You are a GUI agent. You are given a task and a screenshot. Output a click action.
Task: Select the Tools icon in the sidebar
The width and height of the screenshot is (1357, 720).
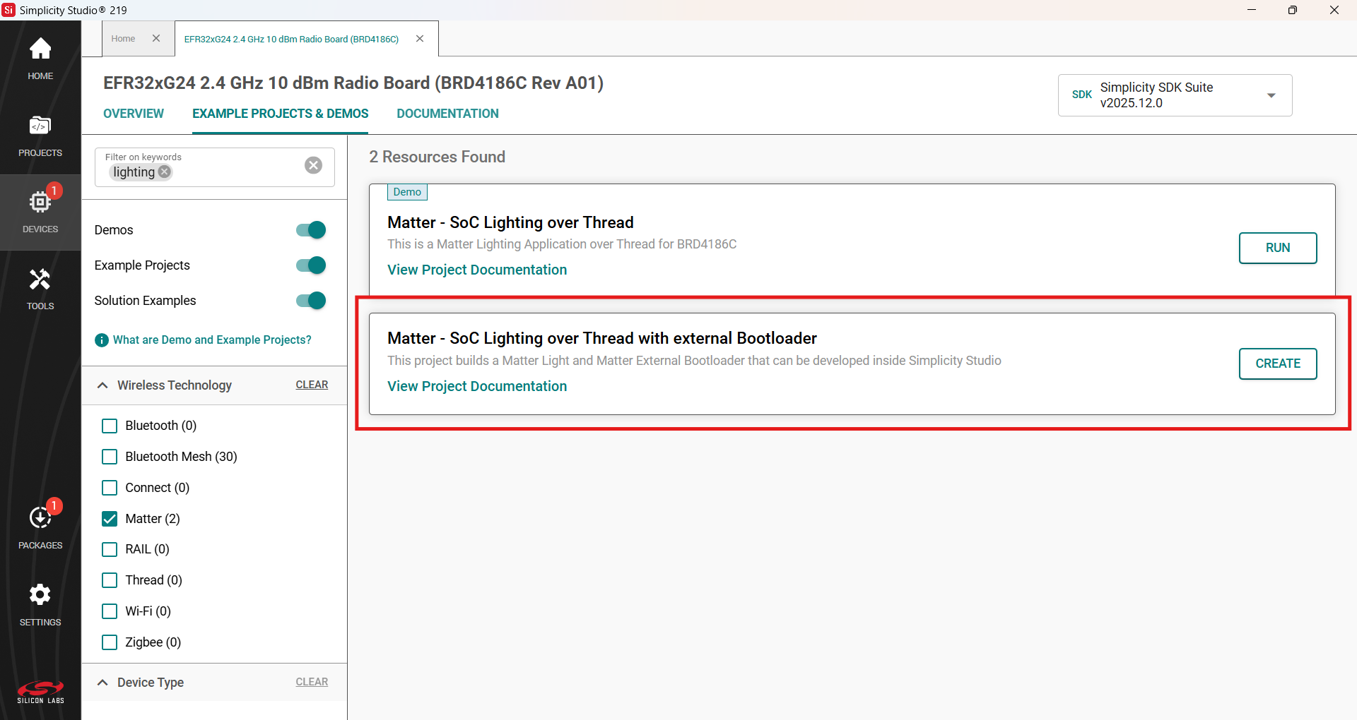coord(40,286)
